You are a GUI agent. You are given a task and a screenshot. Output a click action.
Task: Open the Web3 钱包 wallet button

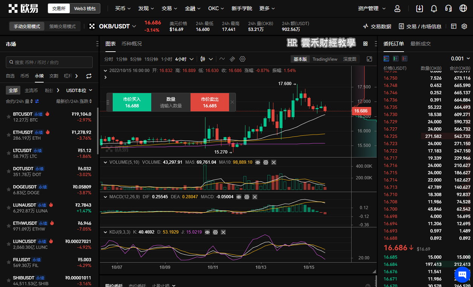[85, 8]
